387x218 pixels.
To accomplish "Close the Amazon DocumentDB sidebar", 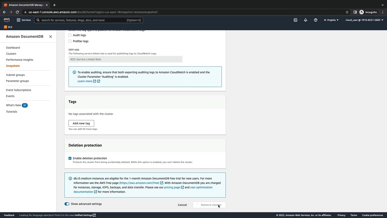I will tap(50, 36).
